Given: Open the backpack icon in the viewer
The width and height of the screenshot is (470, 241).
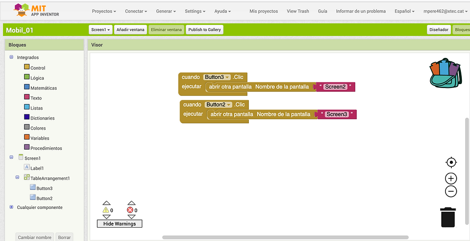Looking at the screenshot, I should click(x=446, y=73).
